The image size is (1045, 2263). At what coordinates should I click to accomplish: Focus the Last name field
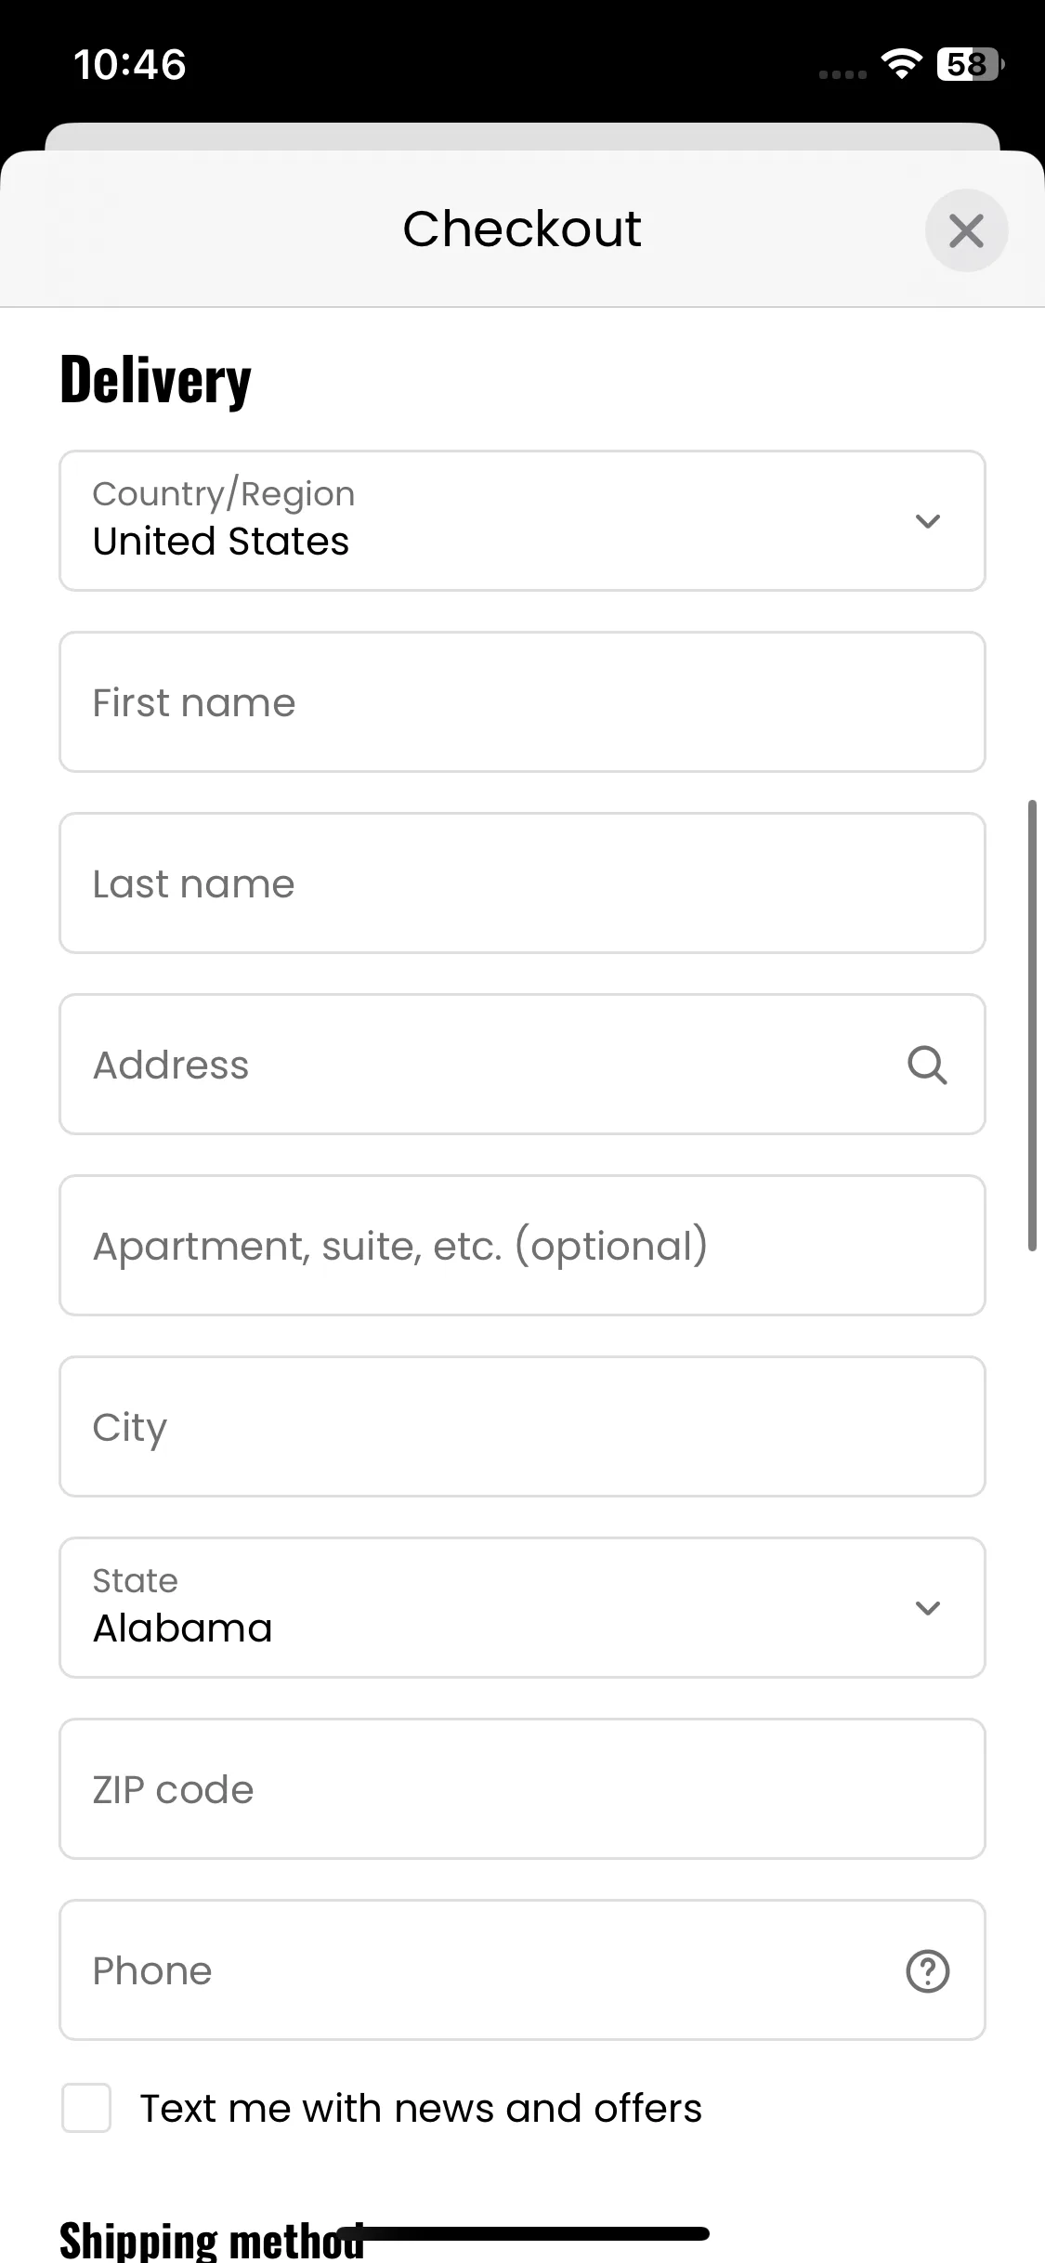click(x=522, y=883)
